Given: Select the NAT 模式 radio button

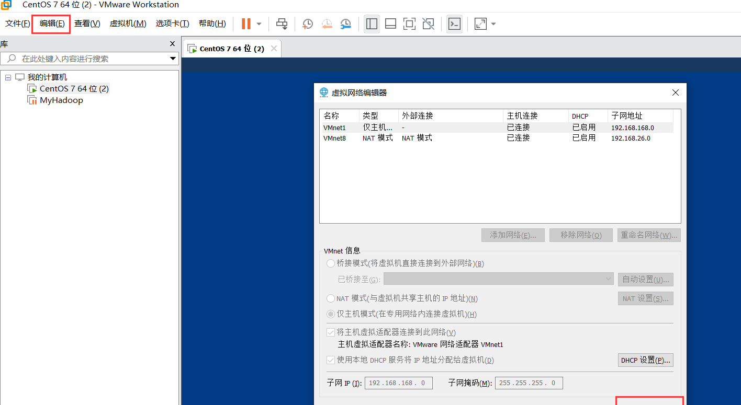Looking at the screenshot, I should click(331, 298).
